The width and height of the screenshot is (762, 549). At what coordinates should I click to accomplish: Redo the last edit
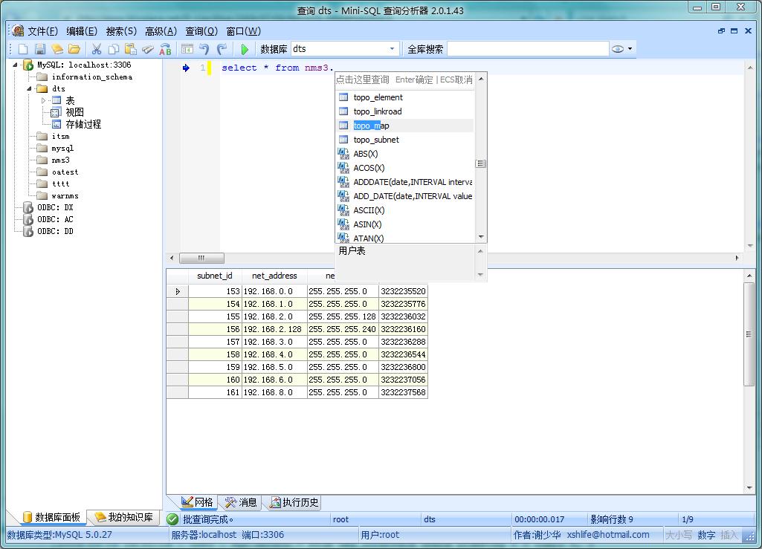222,49
